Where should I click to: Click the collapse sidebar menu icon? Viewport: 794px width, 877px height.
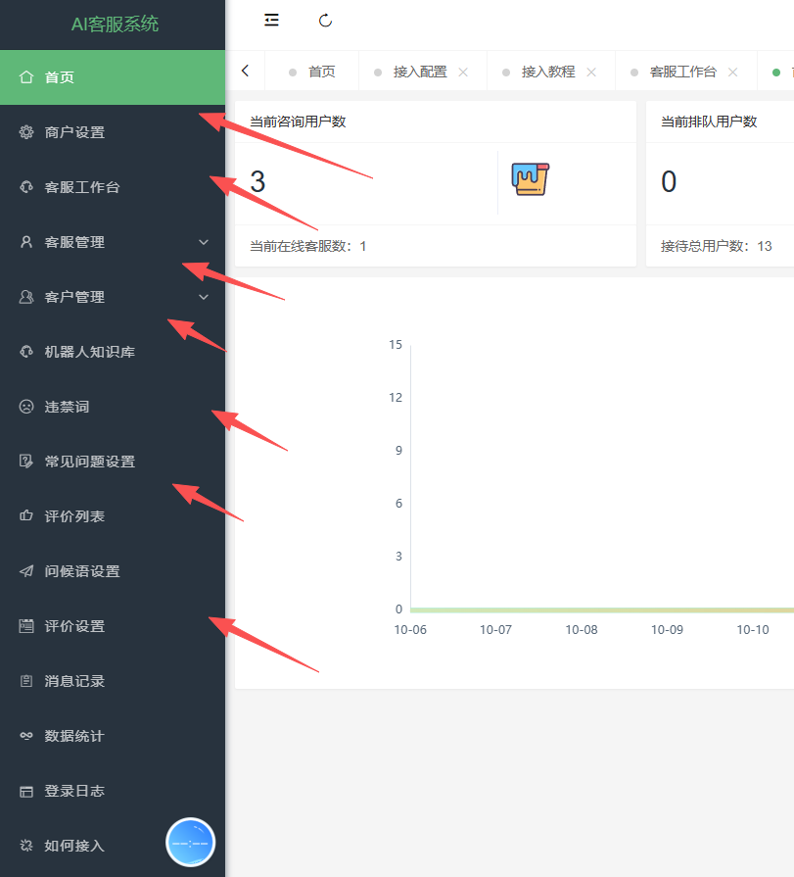271,21
